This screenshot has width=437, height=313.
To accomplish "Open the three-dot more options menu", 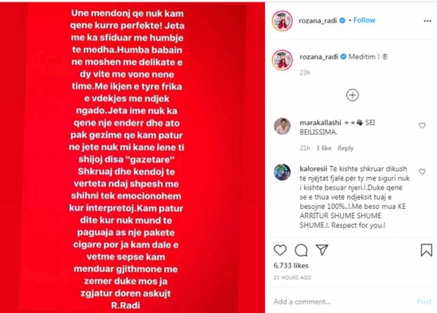I will pyautogui.click(x=427, y=21).
